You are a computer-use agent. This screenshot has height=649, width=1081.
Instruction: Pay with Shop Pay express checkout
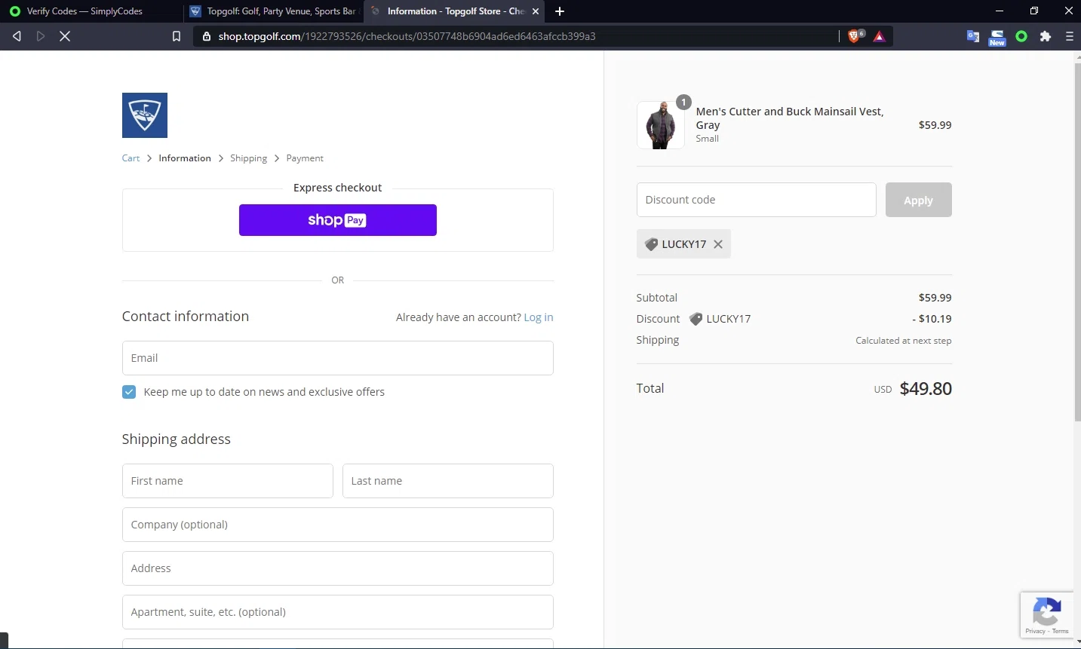338,220
